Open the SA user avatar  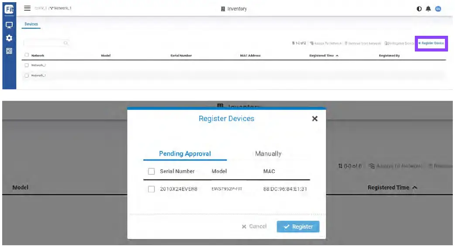coord(438,9)
